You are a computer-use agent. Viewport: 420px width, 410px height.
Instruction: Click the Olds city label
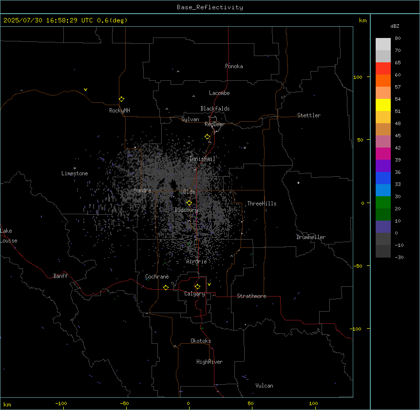[189, 192]
